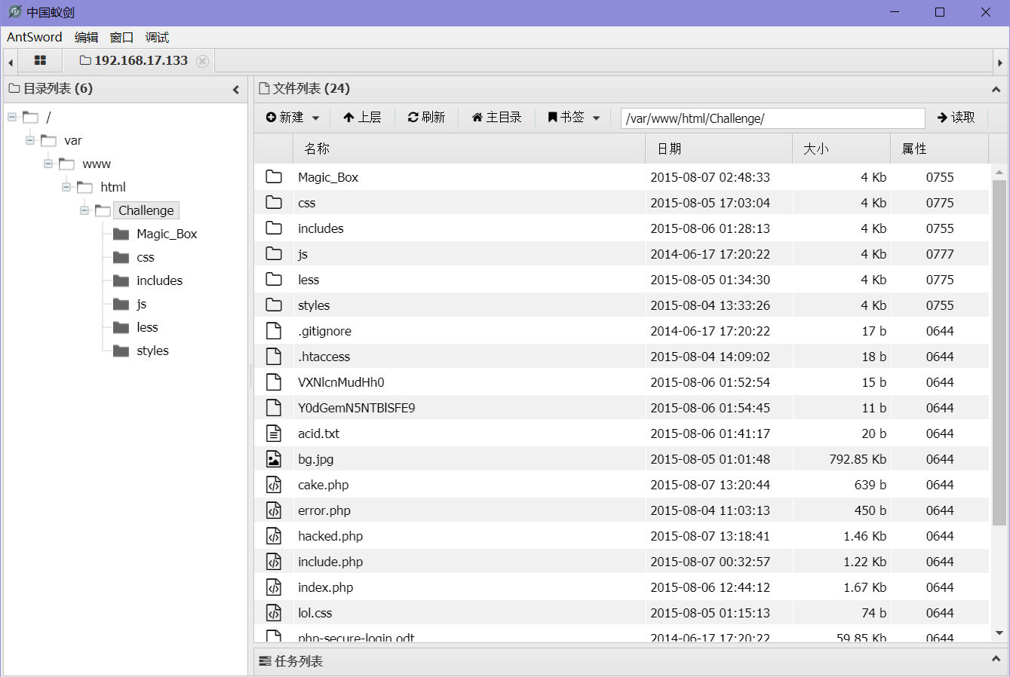
Task: Click the styles folder icon in file list
Action: click(274, 305)
